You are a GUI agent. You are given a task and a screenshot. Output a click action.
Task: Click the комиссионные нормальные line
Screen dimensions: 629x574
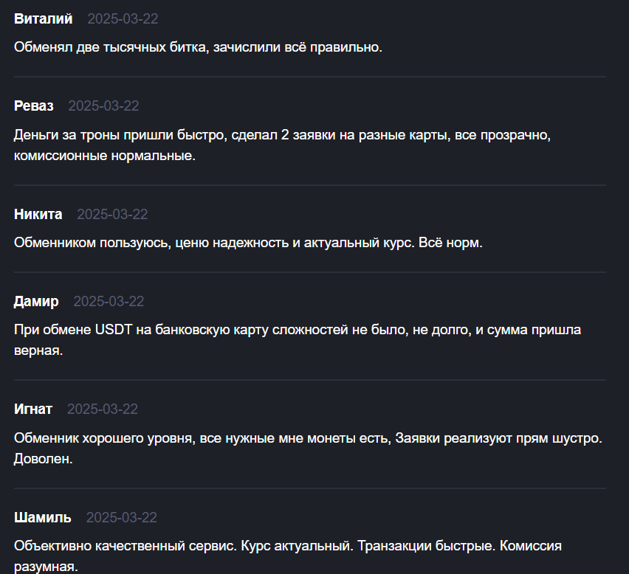click(x=105, y=156)
